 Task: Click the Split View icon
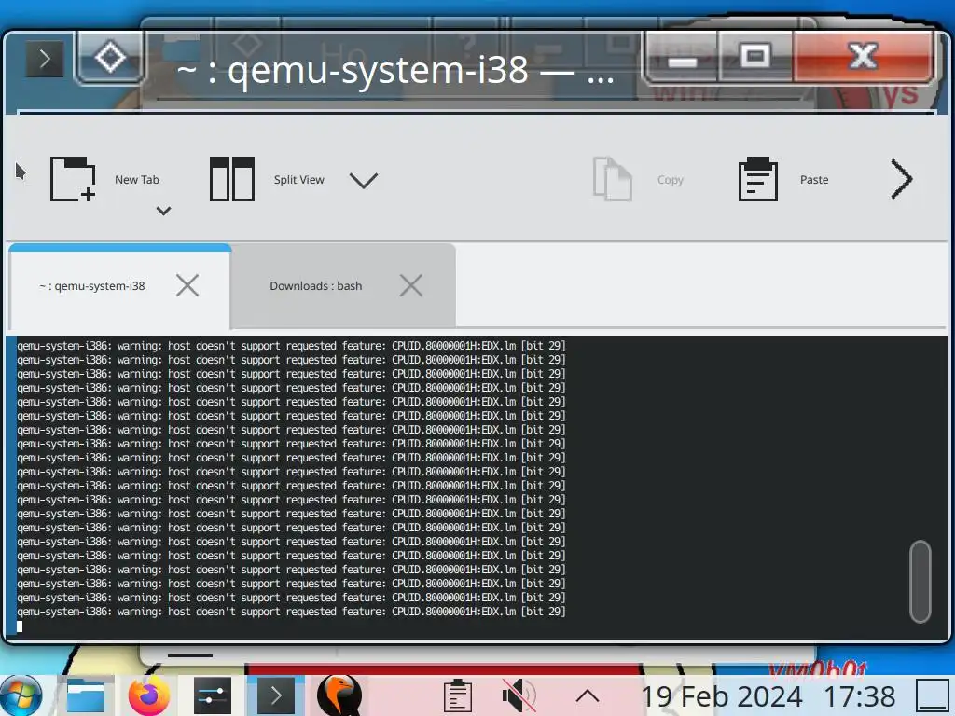coord(231,179)
